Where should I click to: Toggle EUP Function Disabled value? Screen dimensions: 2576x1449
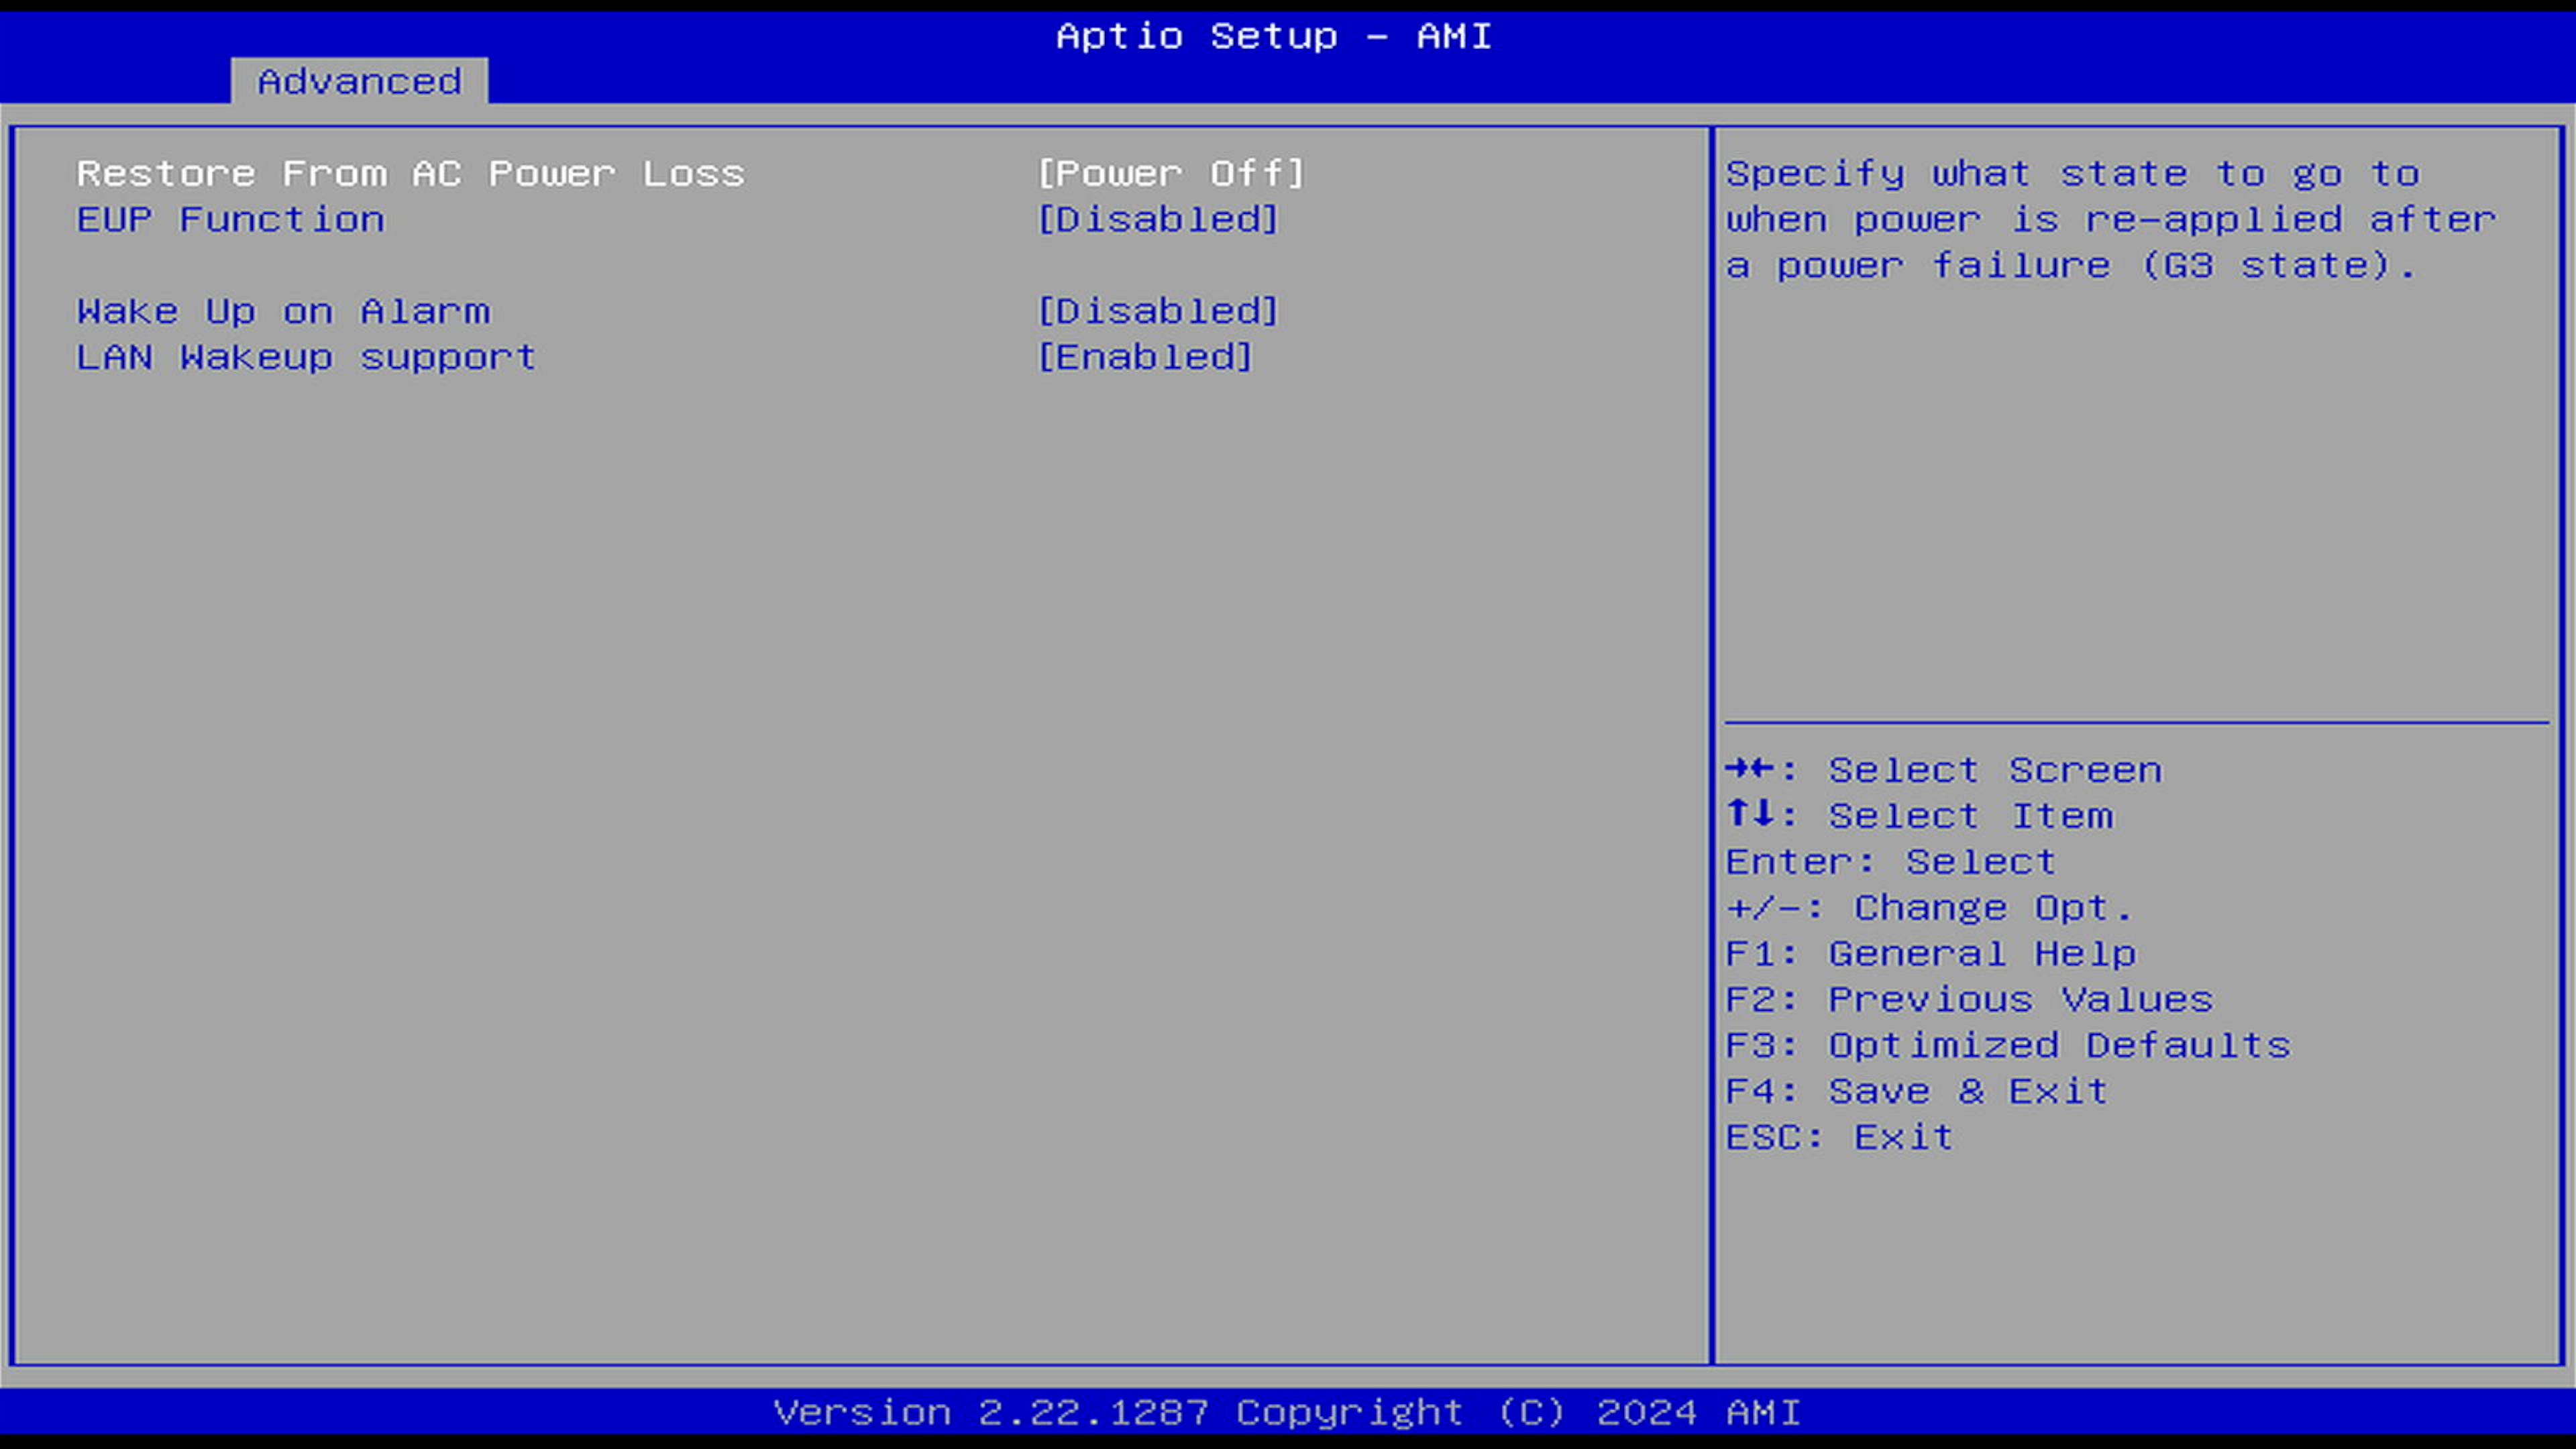point(1157,220)
